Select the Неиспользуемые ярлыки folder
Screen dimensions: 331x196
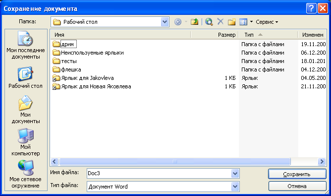(92, 53)
